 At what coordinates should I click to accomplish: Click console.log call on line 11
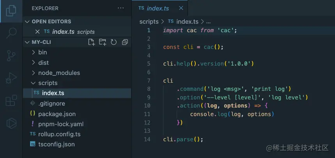coord(209,114)
